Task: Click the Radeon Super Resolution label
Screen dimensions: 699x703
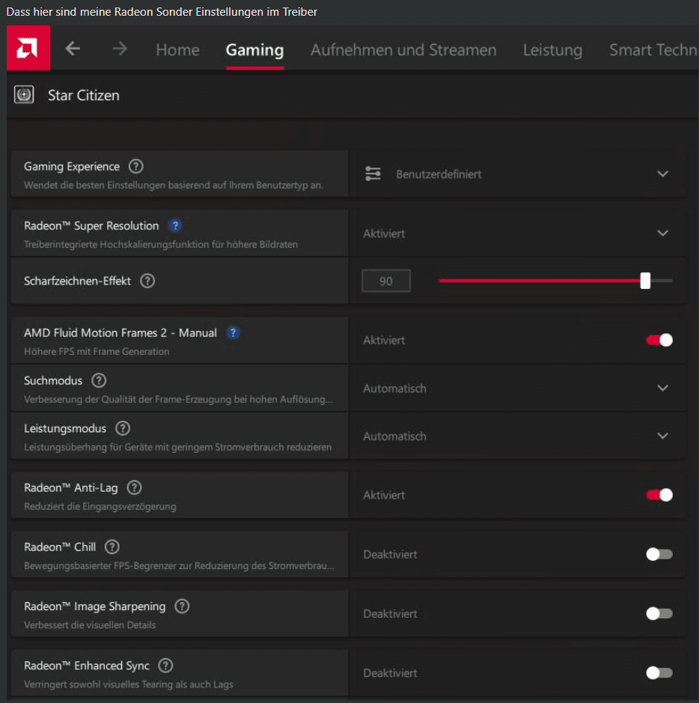Action: (91, 225)
